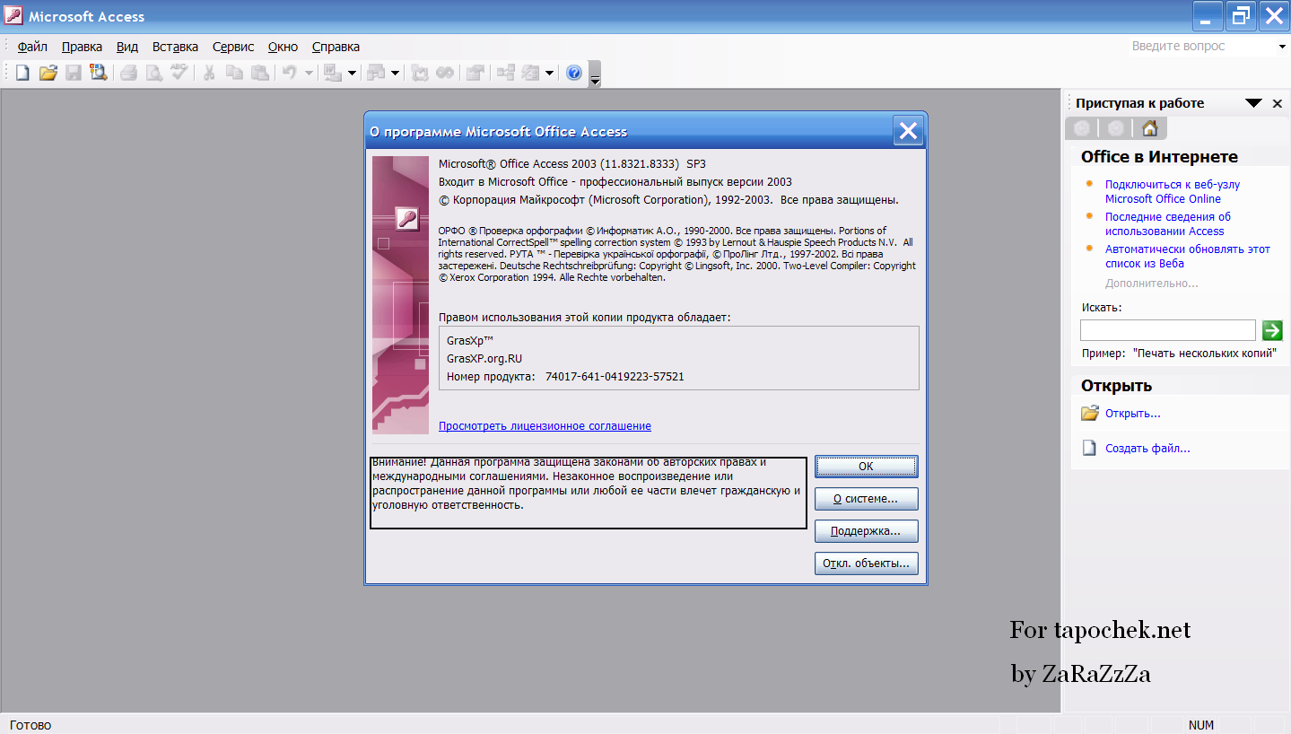Open the Файл menu
The width and height of the screenshot is (1291, 734).
point(32,47)
